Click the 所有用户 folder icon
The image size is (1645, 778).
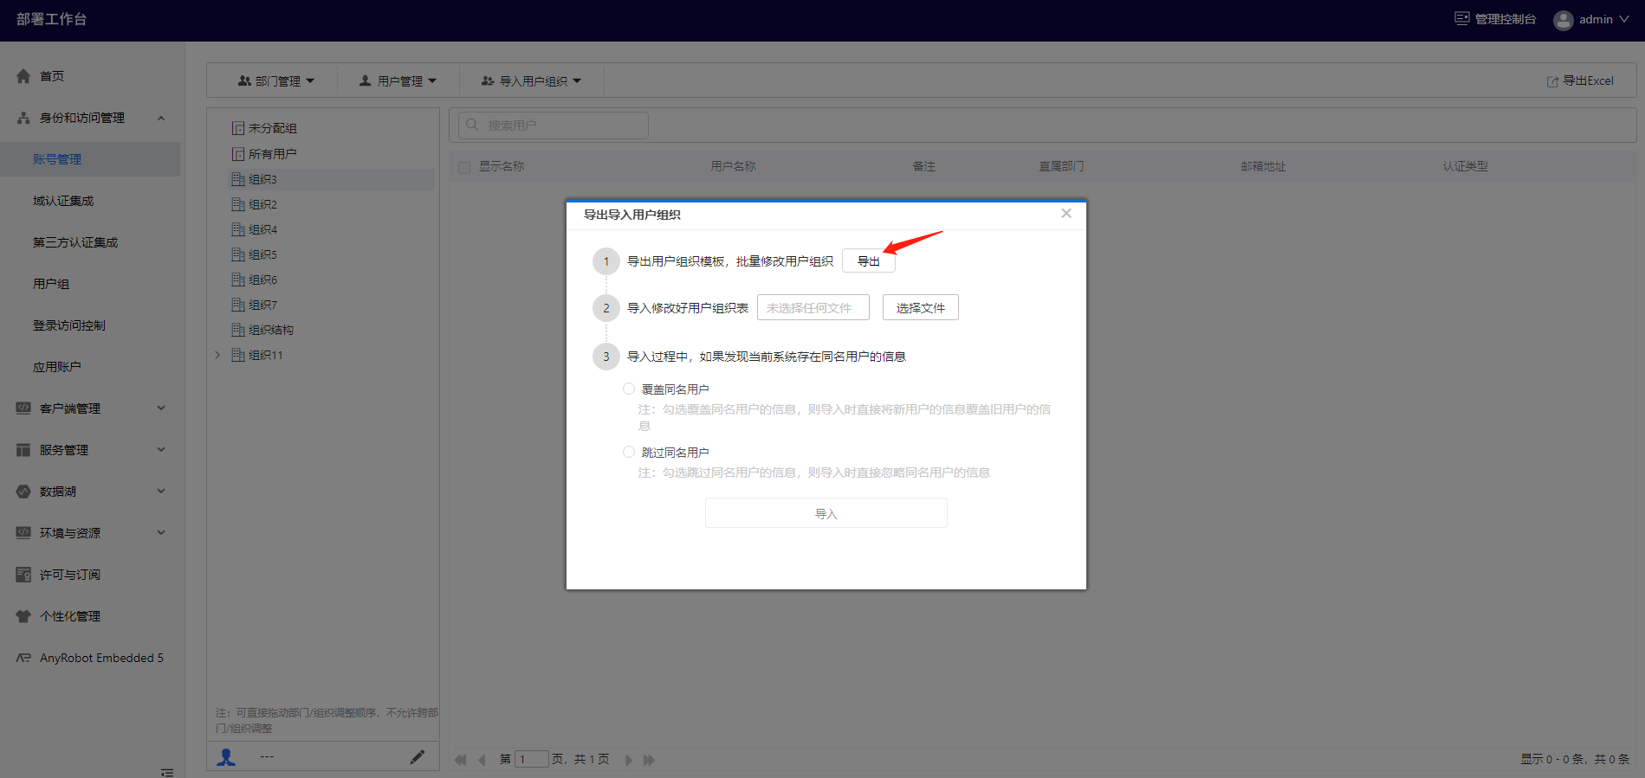(237, 154)
